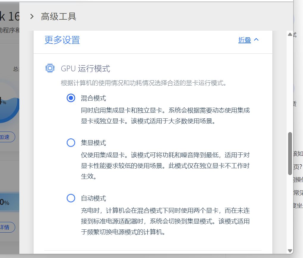
Task: Click the 混合模式 option label text
Action: pyautogui.click(x=93, y=98)
